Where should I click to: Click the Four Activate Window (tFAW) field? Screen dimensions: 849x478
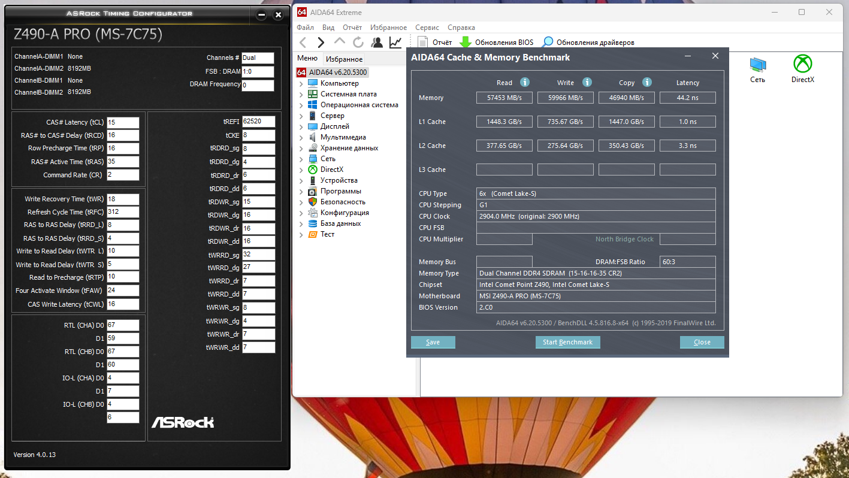(123, 291)
